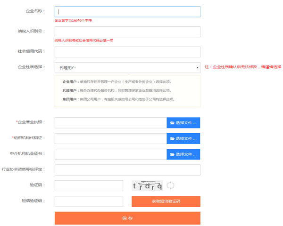Click the captcha image showing distorted letters

point(147,186)
